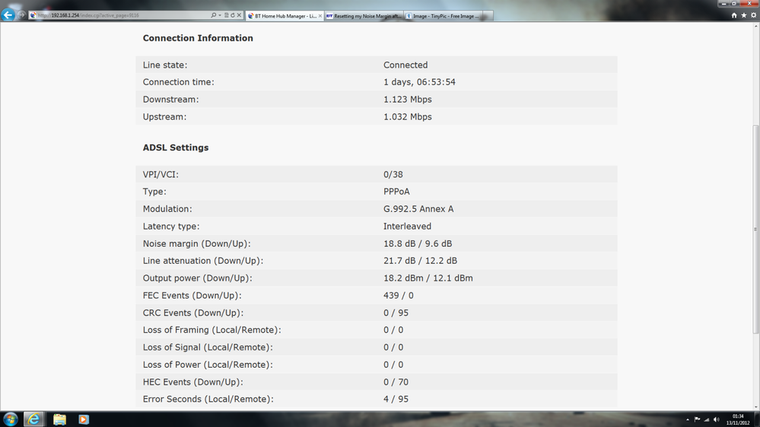Select modulation value G.992.5 Annex A
This screenshot has height=427, width=760.
coord(418,209)
